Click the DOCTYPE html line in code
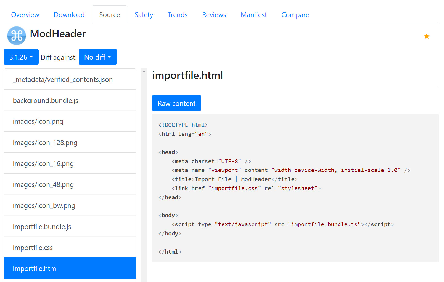The image size is (444, 282). coord(183,125)
